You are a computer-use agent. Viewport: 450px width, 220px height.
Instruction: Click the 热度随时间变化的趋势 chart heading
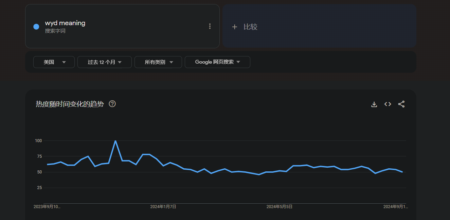[70, 104]
